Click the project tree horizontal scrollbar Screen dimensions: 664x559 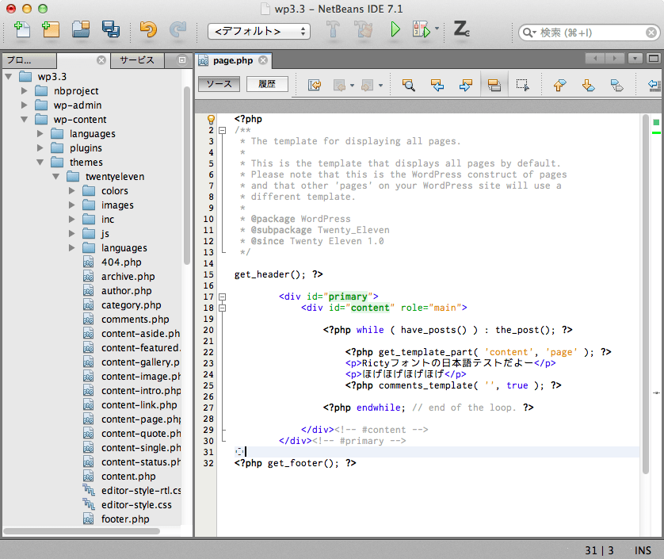pos(82,531)
